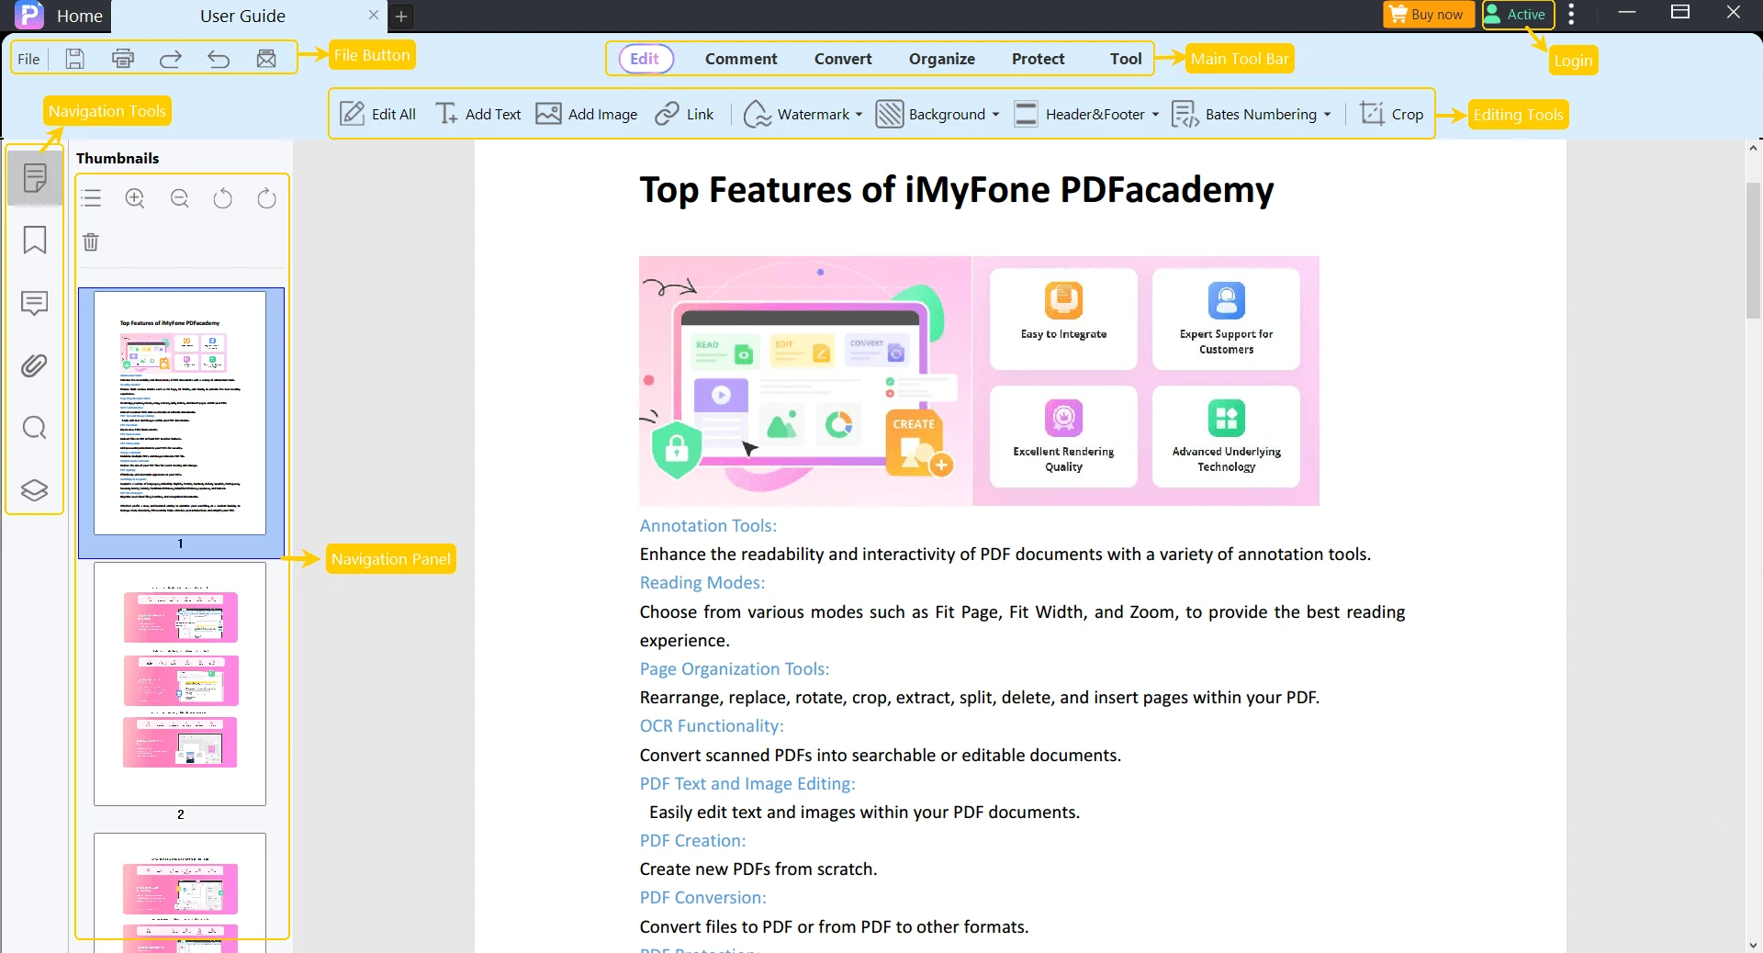The image size is (1763, 953).
Task: Switch to the Edit tab
Action: click(646, 58)
